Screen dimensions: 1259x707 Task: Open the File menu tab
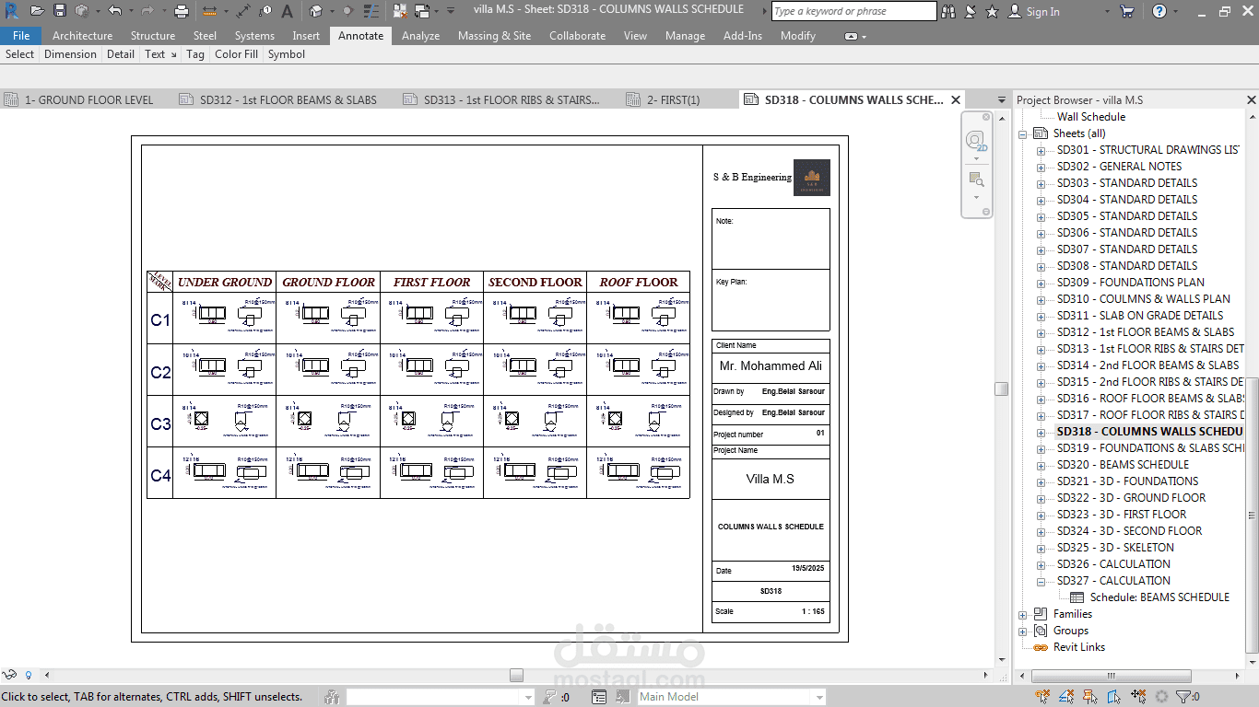(20, 36)
